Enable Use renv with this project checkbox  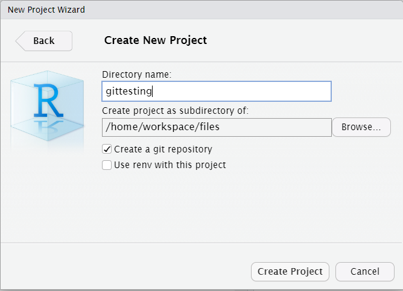[107, 164]
